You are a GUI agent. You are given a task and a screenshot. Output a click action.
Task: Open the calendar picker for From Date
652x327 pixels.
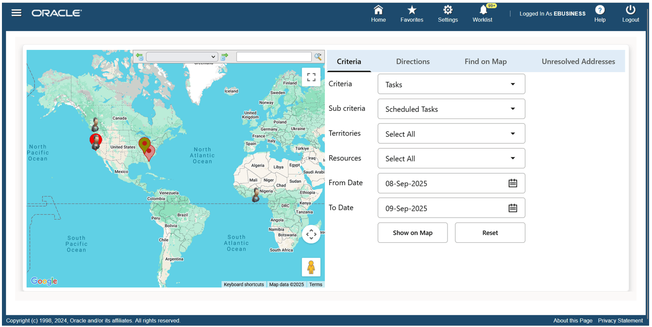[512, 183]
